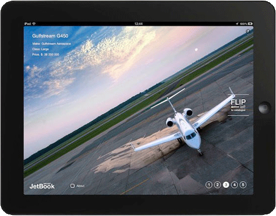Select the Make: Gulfstream Aerospace line
The width and height of the screenshot is (276, 216).
[x=52, y=44]
